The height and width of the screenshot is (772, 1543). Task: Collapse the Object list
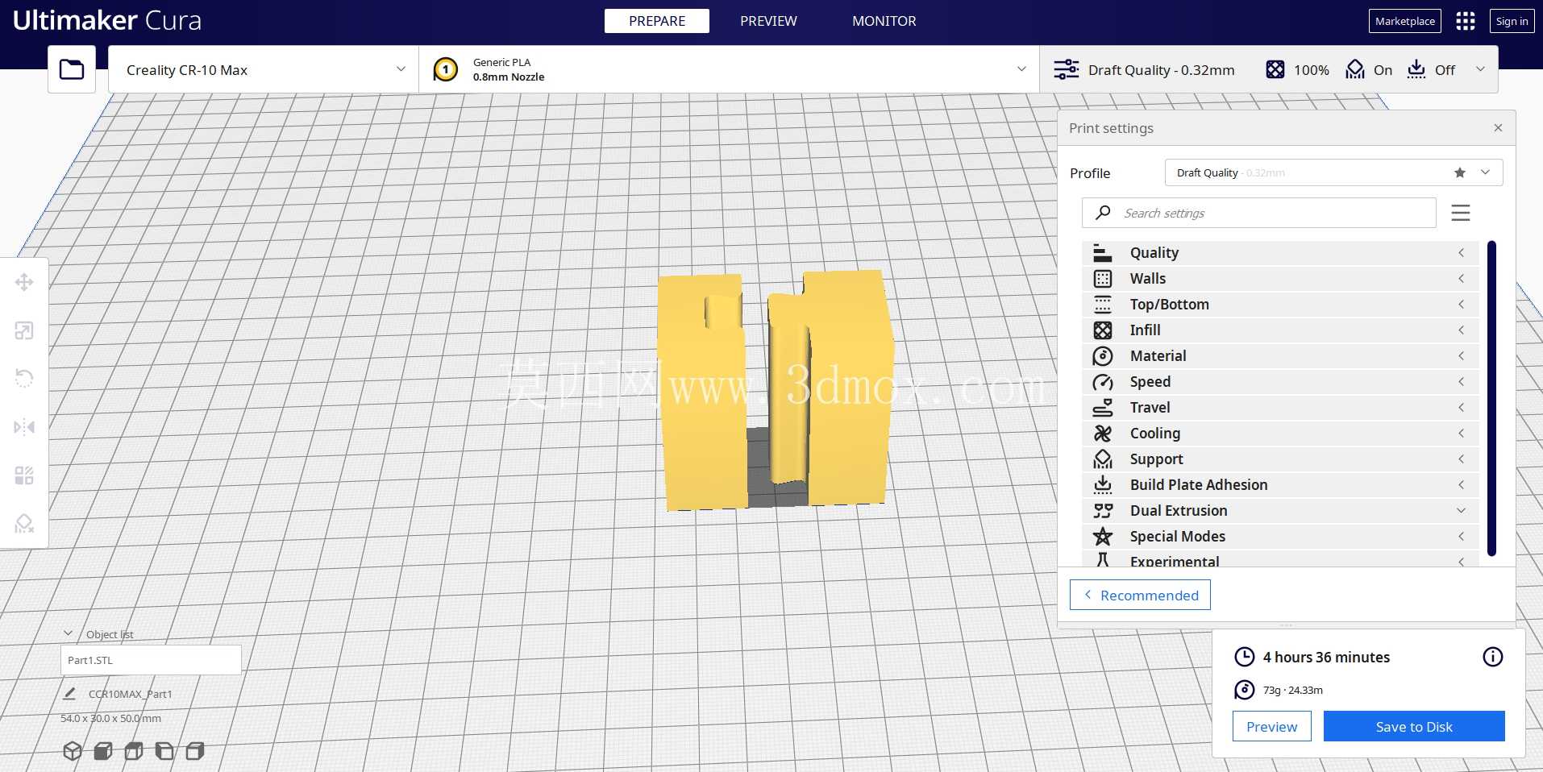click(x=69, y=634)
